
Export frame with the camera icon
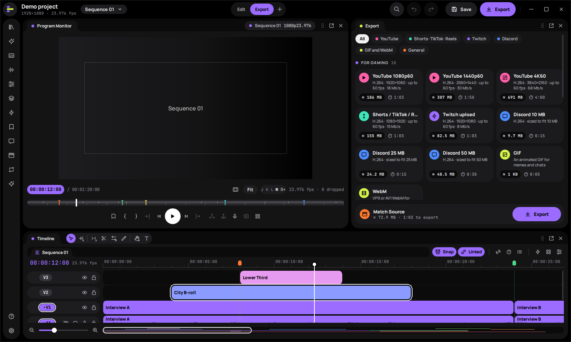point(246,216)
